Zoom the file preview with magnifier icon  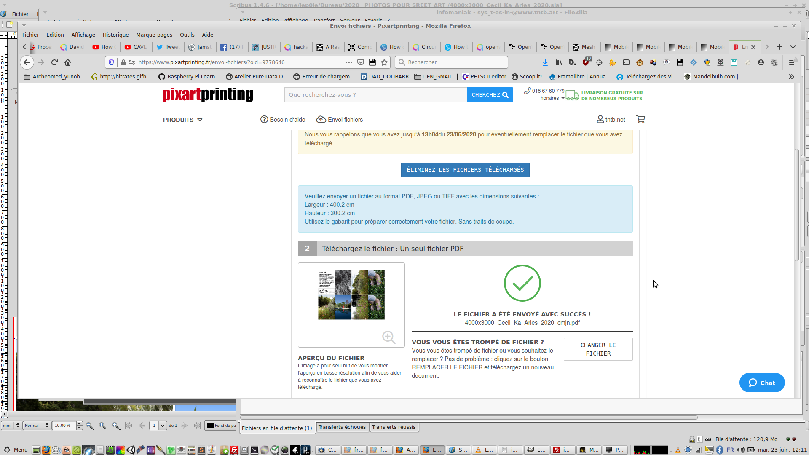[388, 337]
